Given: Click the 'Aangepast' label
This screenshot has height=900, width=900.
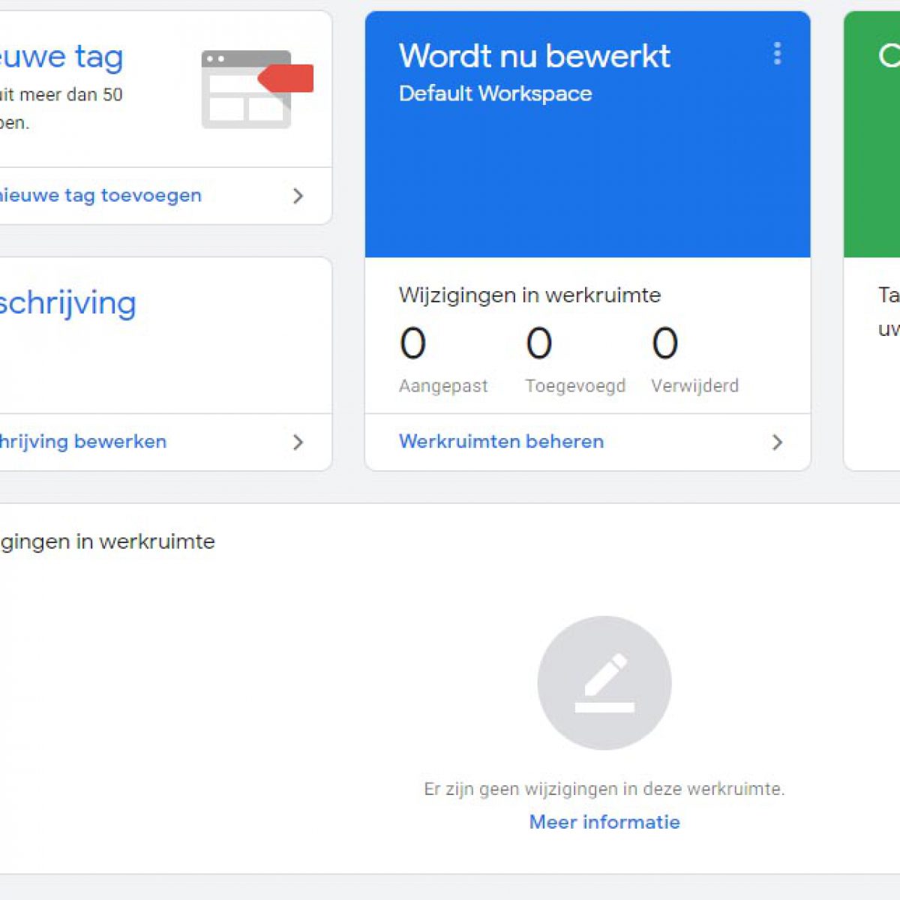Looking at the screenshot, I should [443, 386].
